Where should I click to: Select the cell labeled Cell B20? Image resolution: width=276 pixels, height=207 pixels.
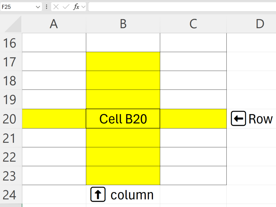pyautogui.click(x=123, y=119)
